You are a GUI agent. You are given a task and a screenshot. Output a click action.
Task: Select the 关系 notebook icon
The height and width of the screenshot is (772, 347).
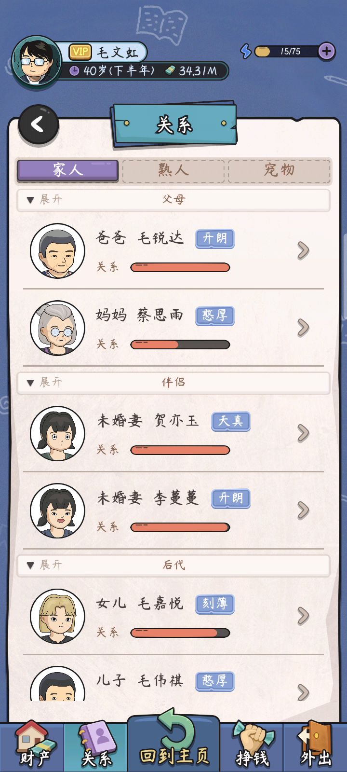click(96, 745)
